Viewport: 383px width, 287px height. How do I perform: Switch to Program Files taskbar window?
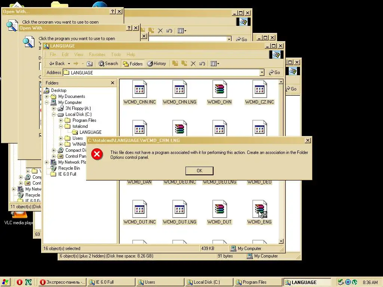pyautogui.click(x=258, y=282)
